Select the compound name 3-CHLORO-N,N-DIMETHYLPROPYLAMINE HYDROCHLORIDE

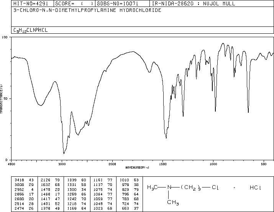[x=87, y=10]
